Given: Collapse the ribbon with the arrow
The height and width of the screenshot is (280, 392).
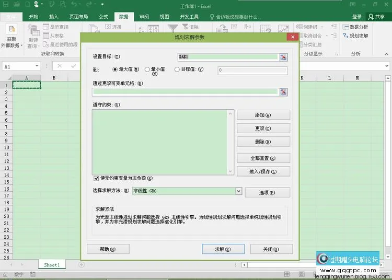Looking at the screenshot, I should click(x=386, y=54).
